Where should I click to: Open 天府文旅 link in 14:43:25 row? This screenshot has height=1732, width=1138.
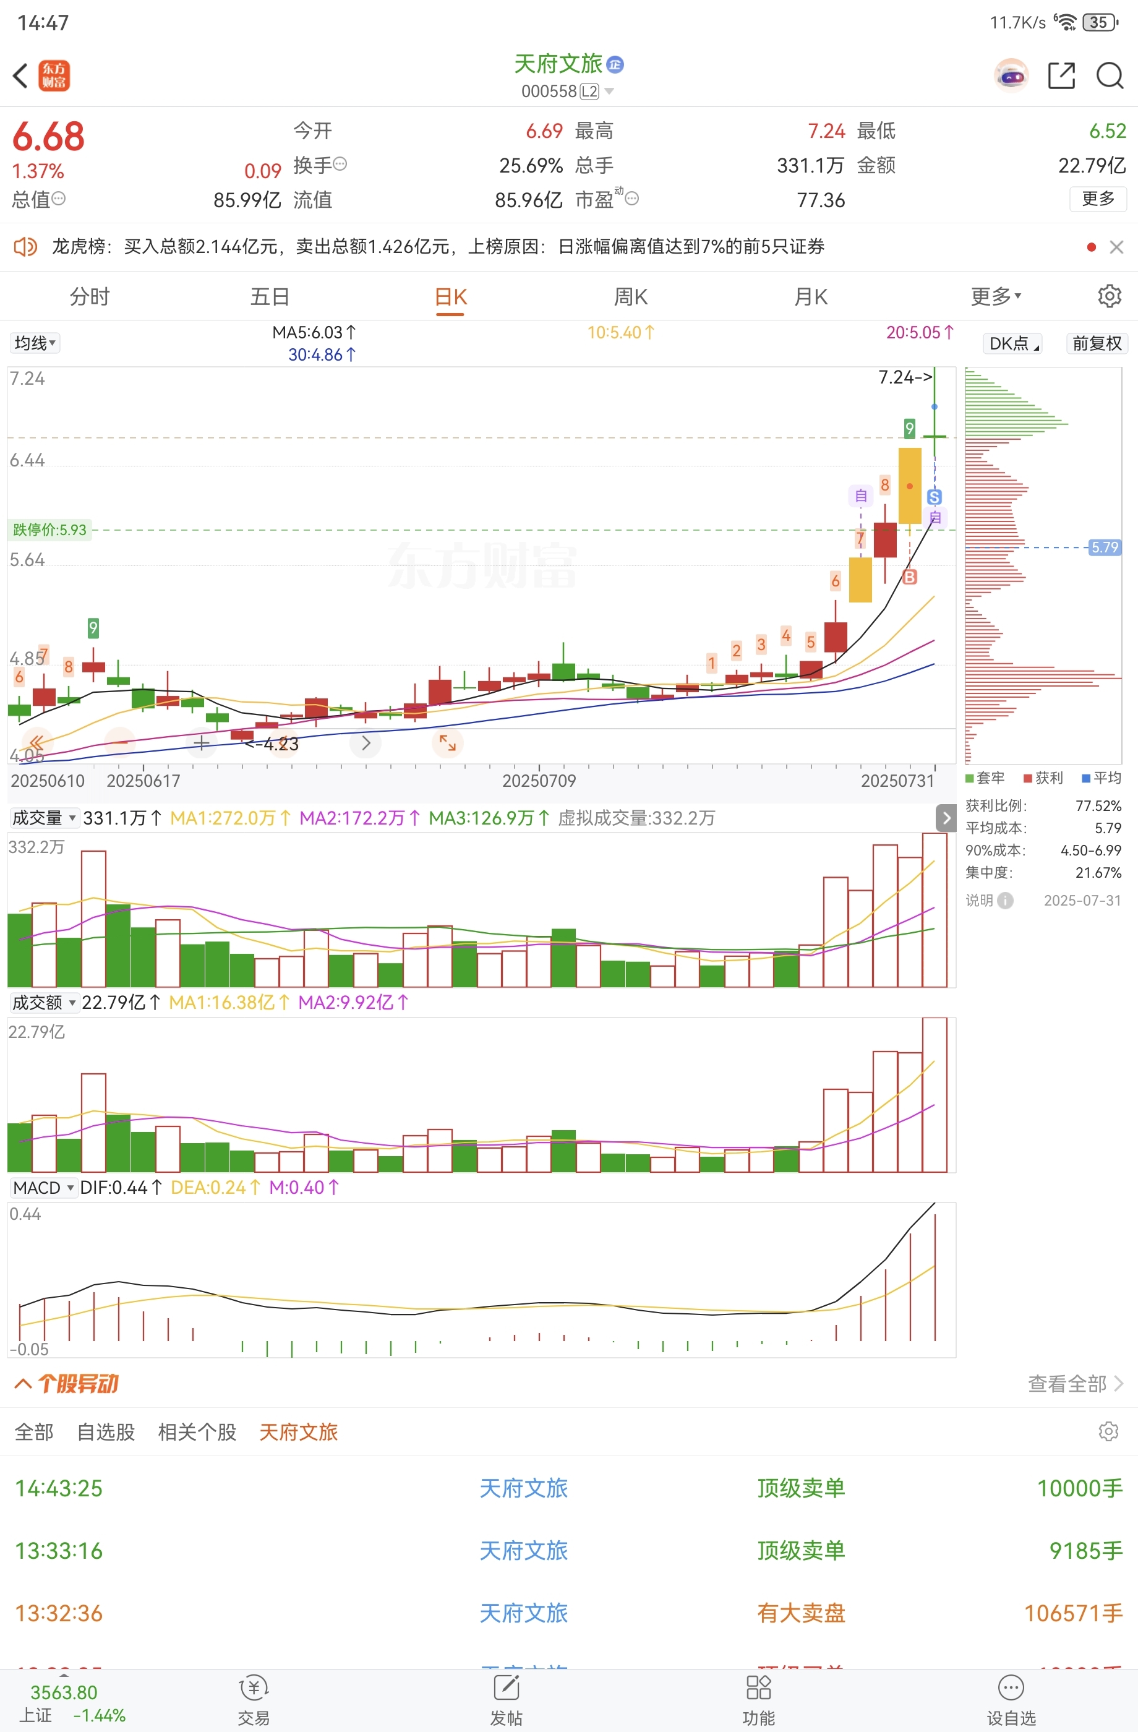[523, 1488]
